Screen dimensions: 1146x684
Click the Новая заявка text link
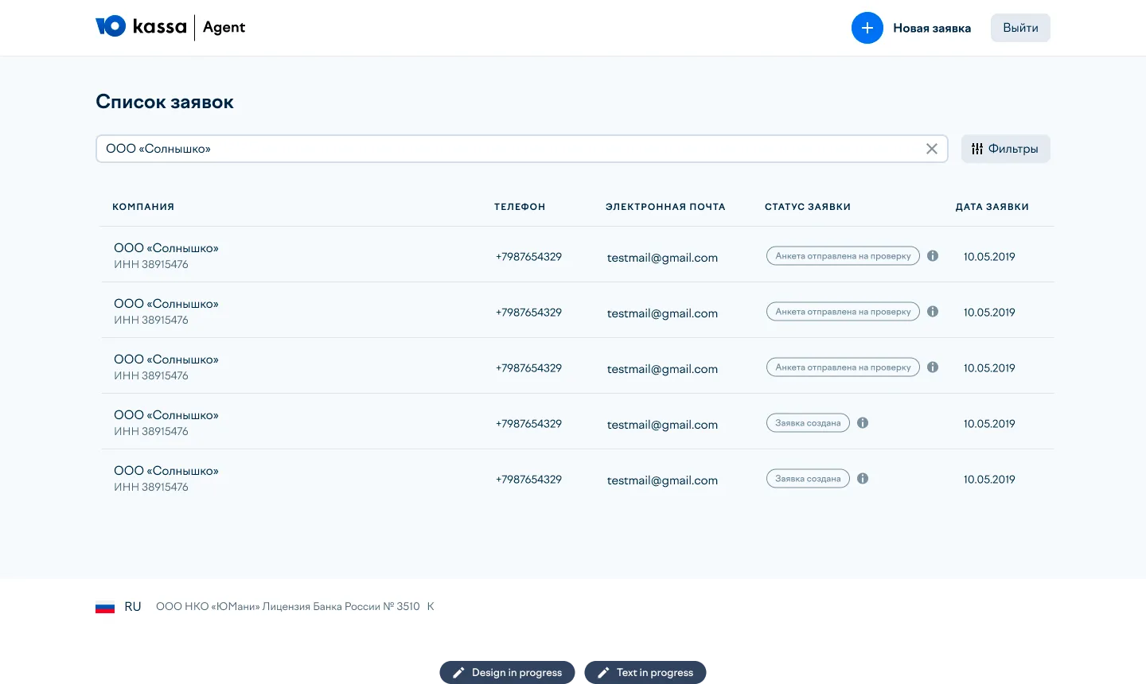931,28
